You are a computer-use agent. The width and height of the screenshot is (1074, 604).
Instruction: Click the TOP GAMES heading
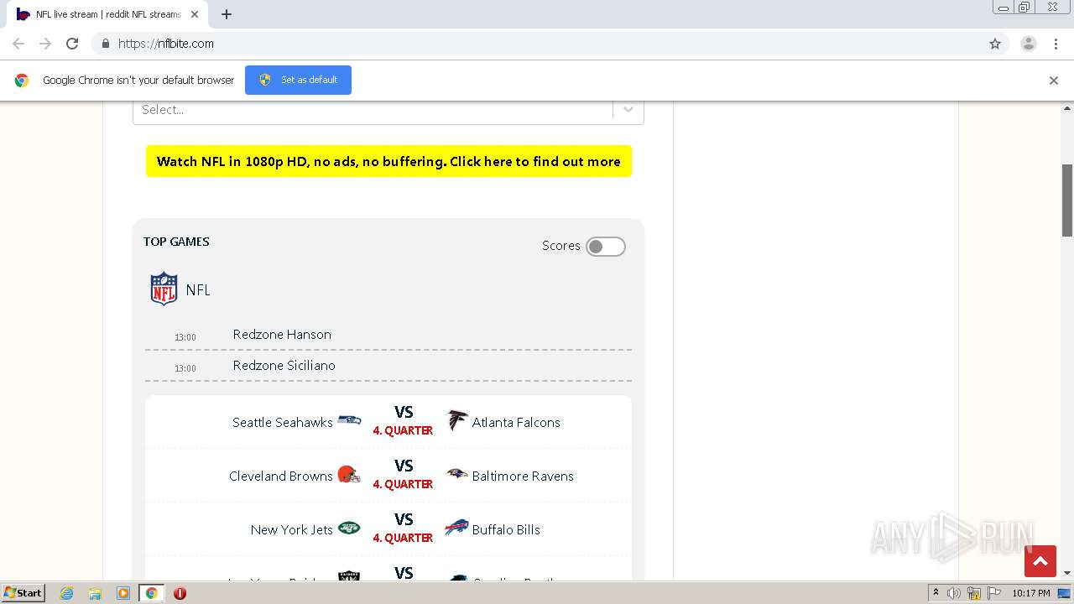[x=176, y=242]
